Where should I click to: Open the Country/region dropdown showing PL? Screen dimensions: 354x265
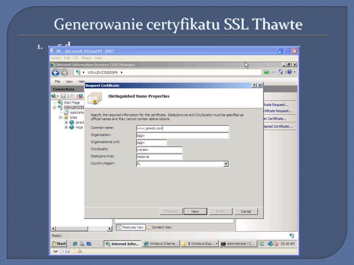(x=226, y=164)
